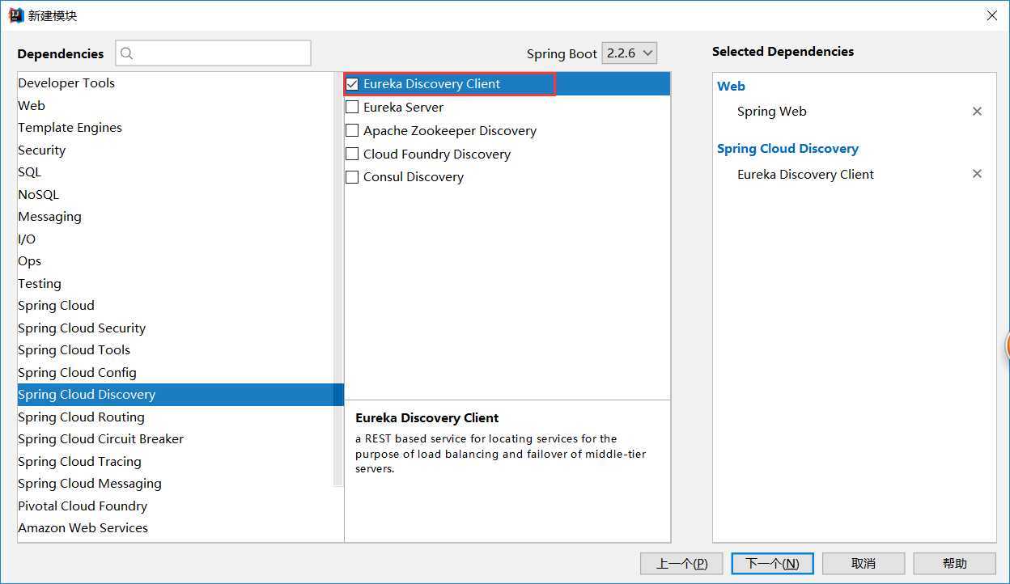Open the Spring Cloud Routing category

click(x=175, y=417)
